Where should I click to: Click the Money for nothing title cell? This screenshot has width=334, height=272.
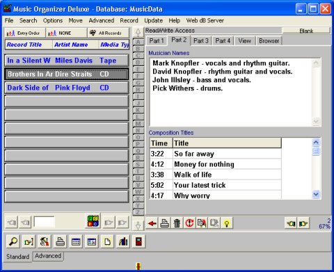[x=227, y=164]
